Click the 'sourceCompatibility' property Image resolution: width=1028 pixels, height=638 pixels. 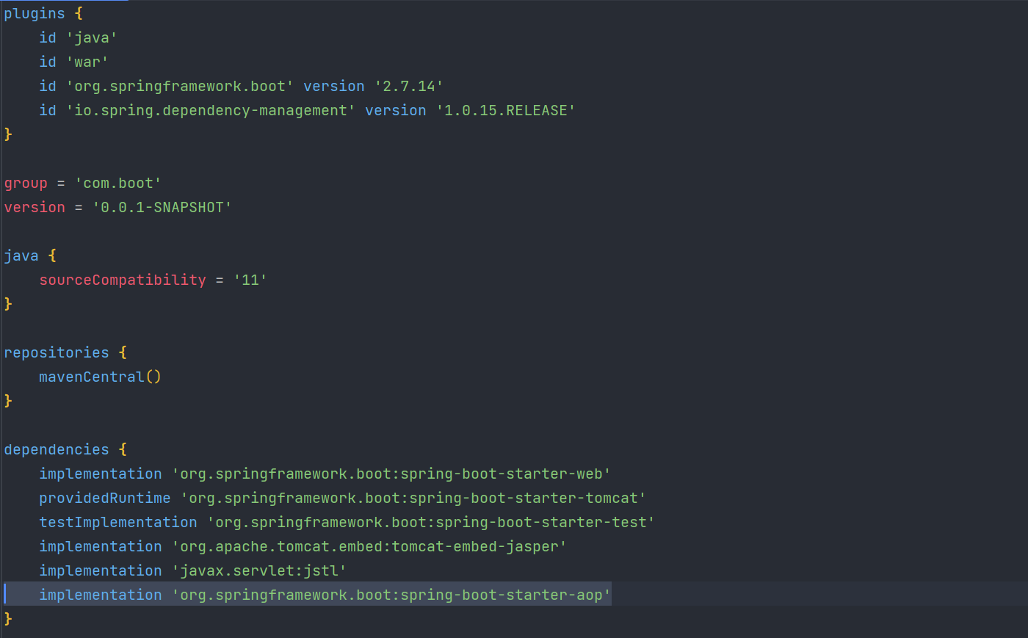123,280
